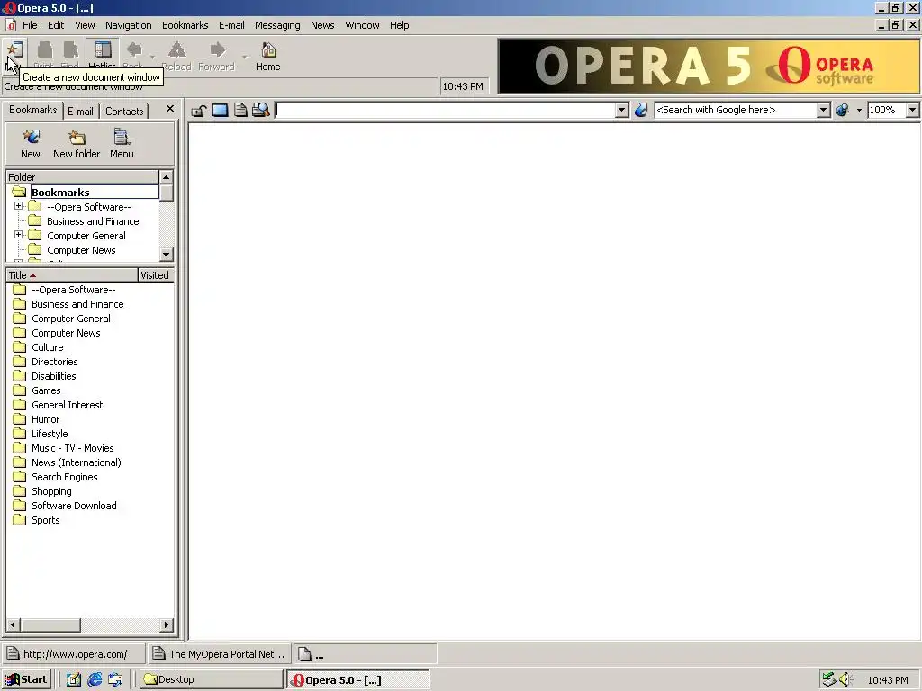Select the Disabilities folder in list

[x=53, y=376]
